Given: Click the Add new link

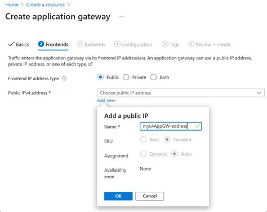Looking at the screenshot, I should pos(106,100).
